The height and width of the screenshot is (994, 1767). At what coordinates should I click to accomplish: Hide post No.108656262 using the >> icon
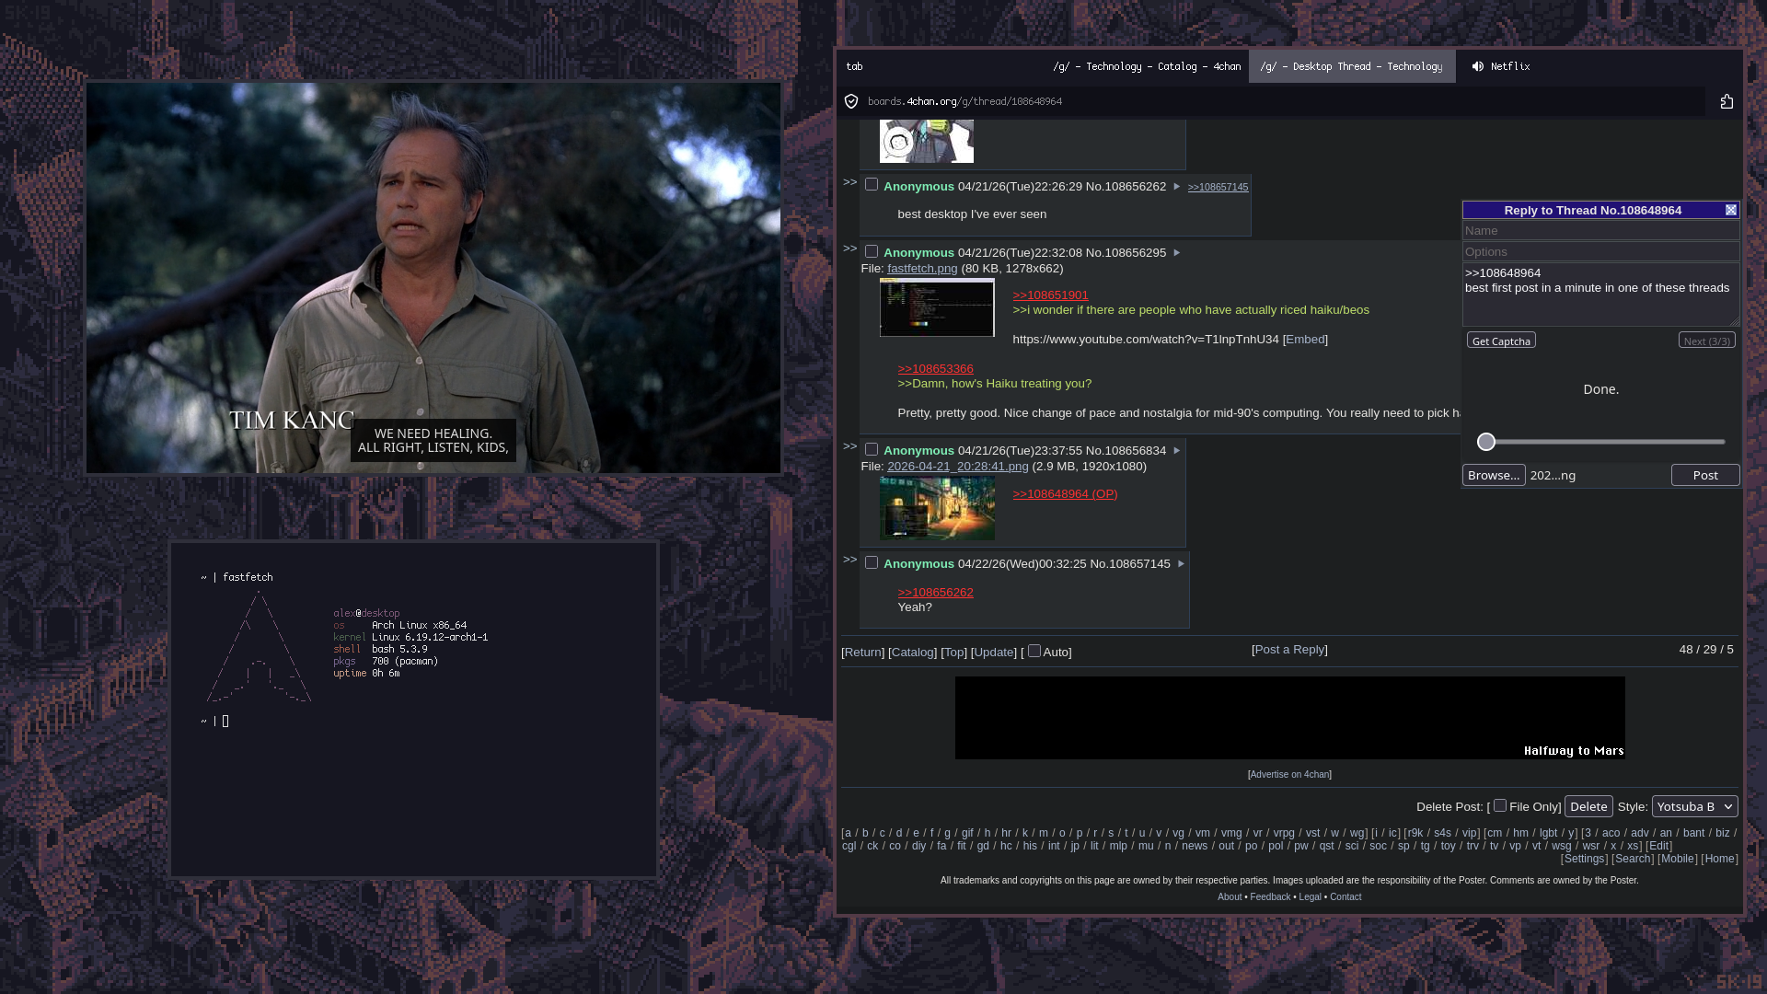(x=849, y=182)
